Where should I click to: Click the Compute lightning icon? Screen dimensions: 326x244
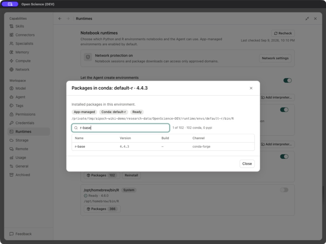11,61
